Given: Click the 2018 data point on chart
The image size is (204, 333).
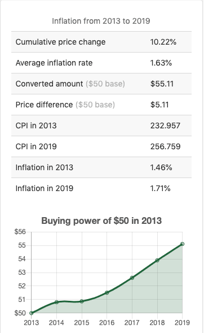Looking at the screenshot, I should pyautogui.click(x=157, y=261).
